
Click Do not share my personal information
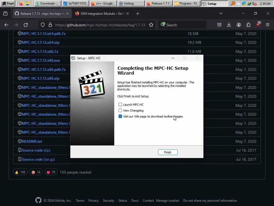[210, 201]
